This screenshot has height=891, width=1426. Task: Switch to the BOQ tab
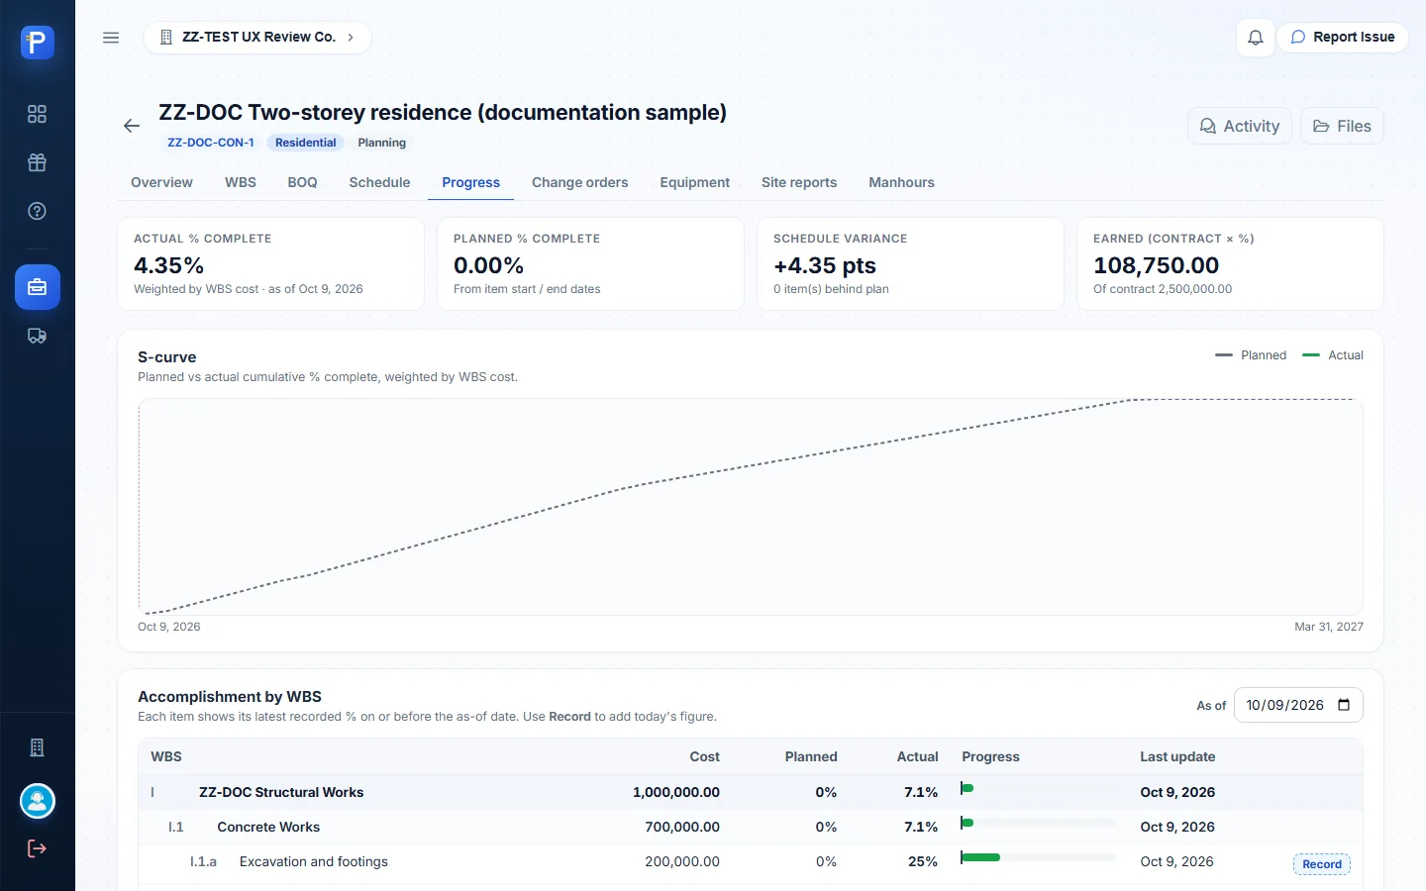click(x=303, y=182)
